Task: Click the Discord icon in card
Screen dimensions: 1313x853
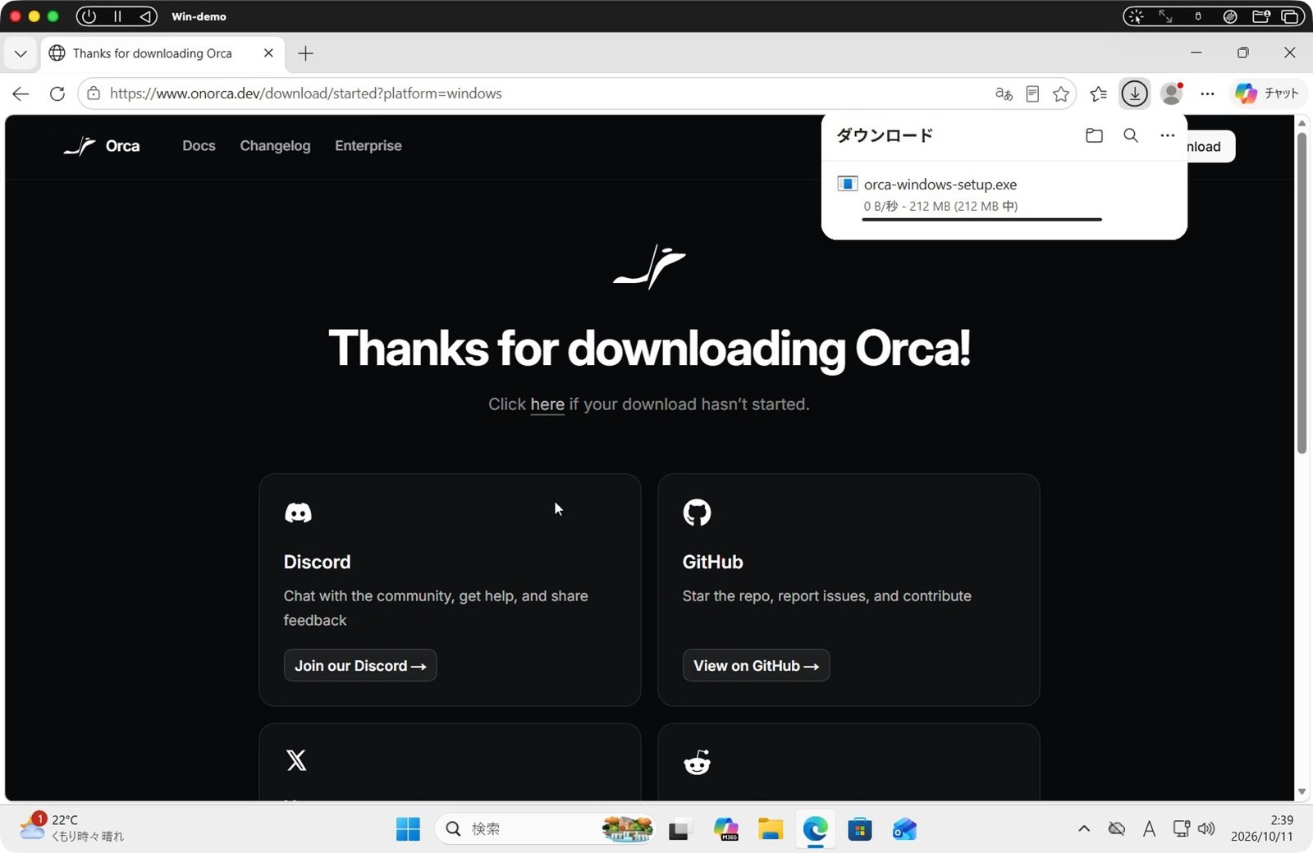Action: coord(298,513)
